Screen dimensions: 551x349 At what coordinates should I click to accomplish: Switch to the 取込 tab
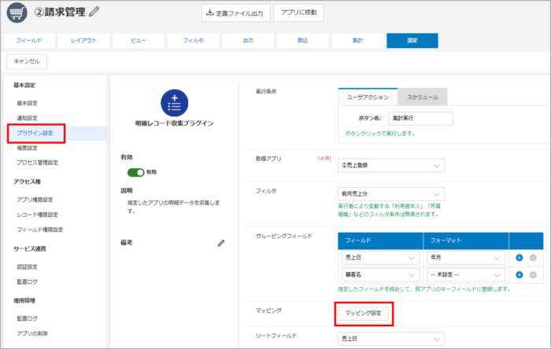pos(302,40)
